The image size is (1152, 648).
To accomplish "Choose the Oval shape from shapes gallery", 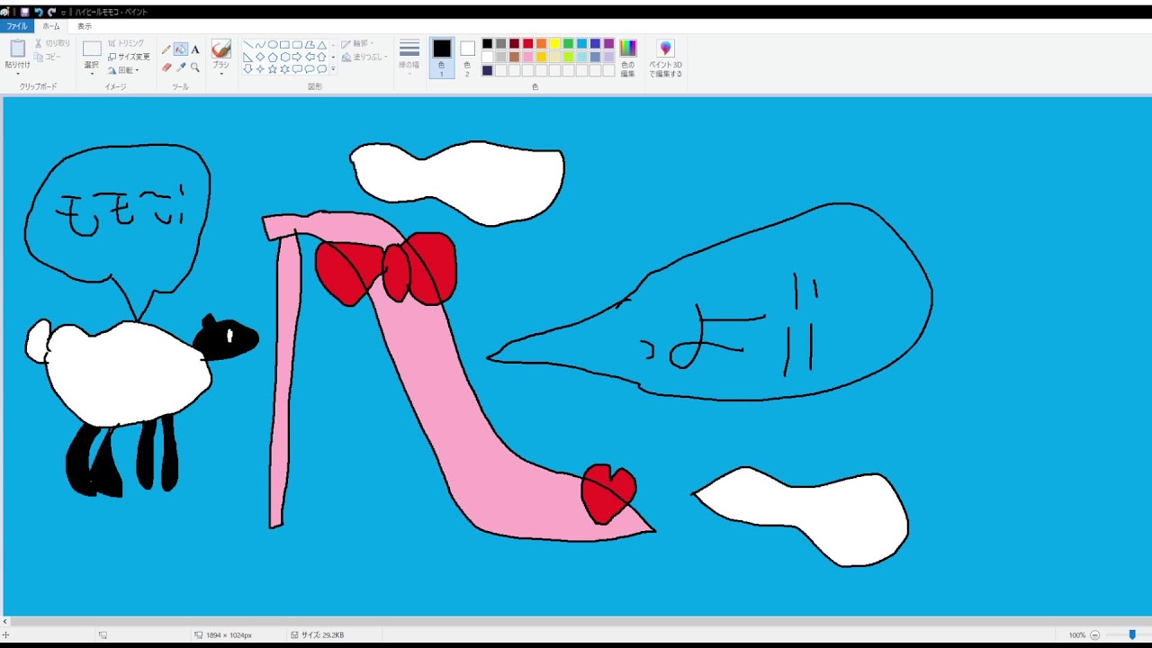I will point(273,44).
